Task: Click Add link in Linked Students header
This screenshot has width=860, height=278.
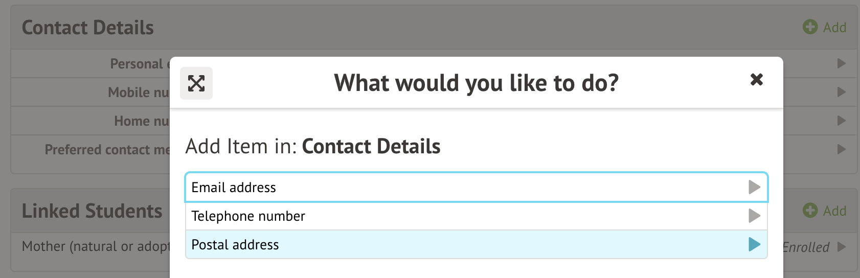Action: click(x=834, y=211)
